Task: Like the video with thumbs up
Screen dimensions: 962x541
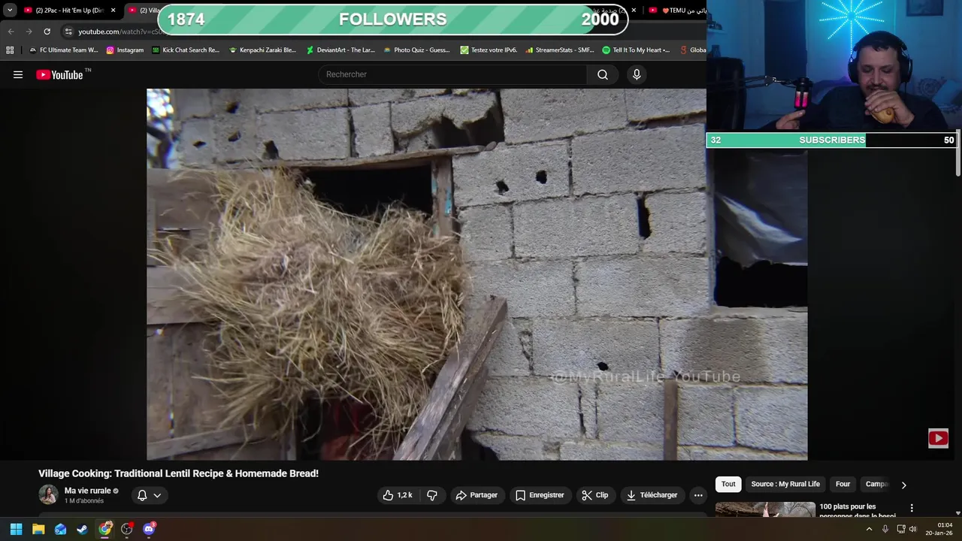Action: coord(398,495)
